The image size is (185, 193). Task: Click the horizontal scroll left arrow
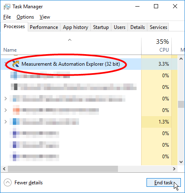click(x=4, y=169)
